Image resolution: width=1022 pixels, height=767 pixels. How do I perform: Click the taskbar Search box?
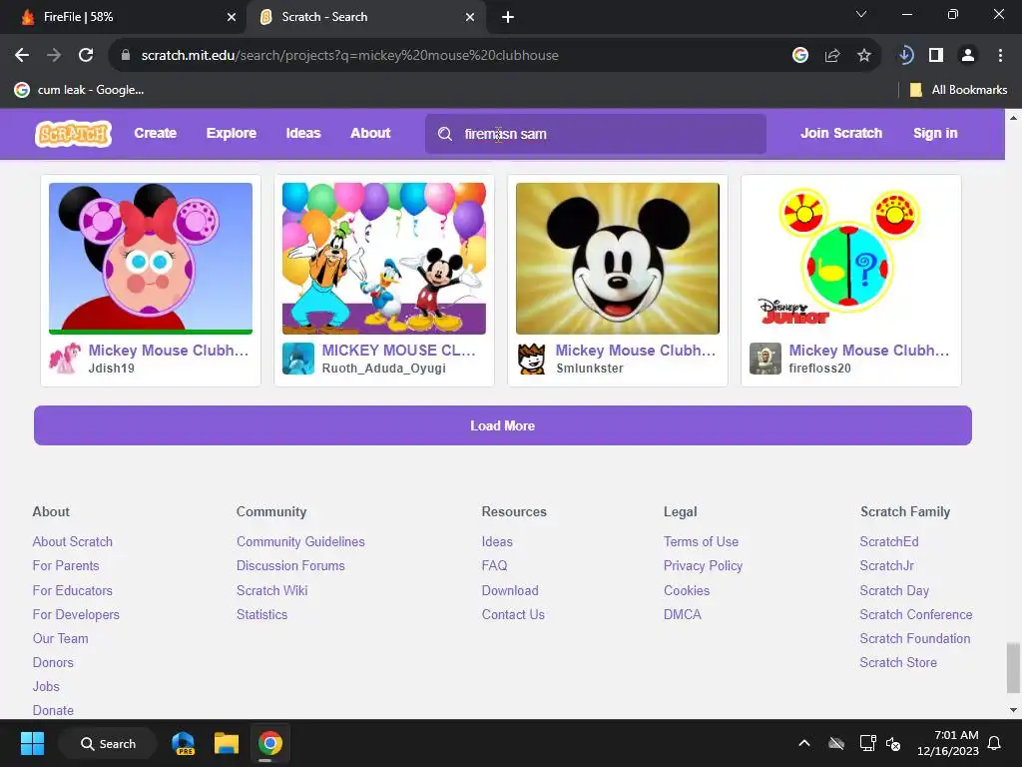(108, 743)
